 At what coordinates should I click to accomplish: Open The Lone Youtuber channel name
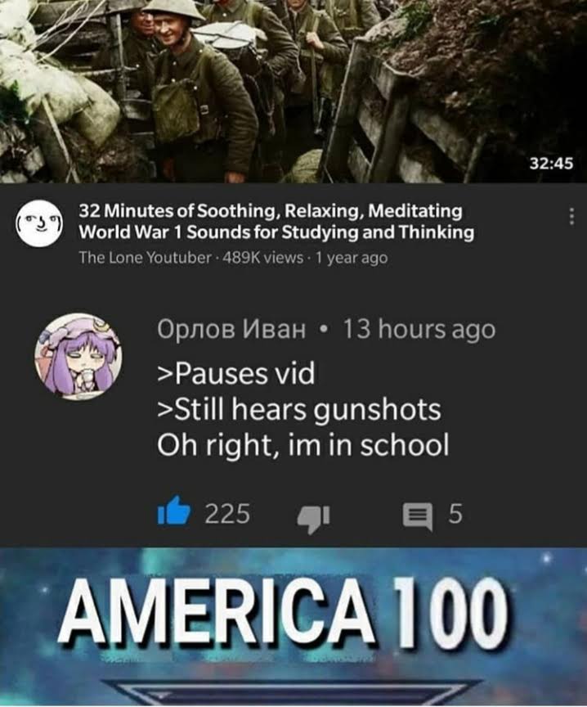point(145,258)
